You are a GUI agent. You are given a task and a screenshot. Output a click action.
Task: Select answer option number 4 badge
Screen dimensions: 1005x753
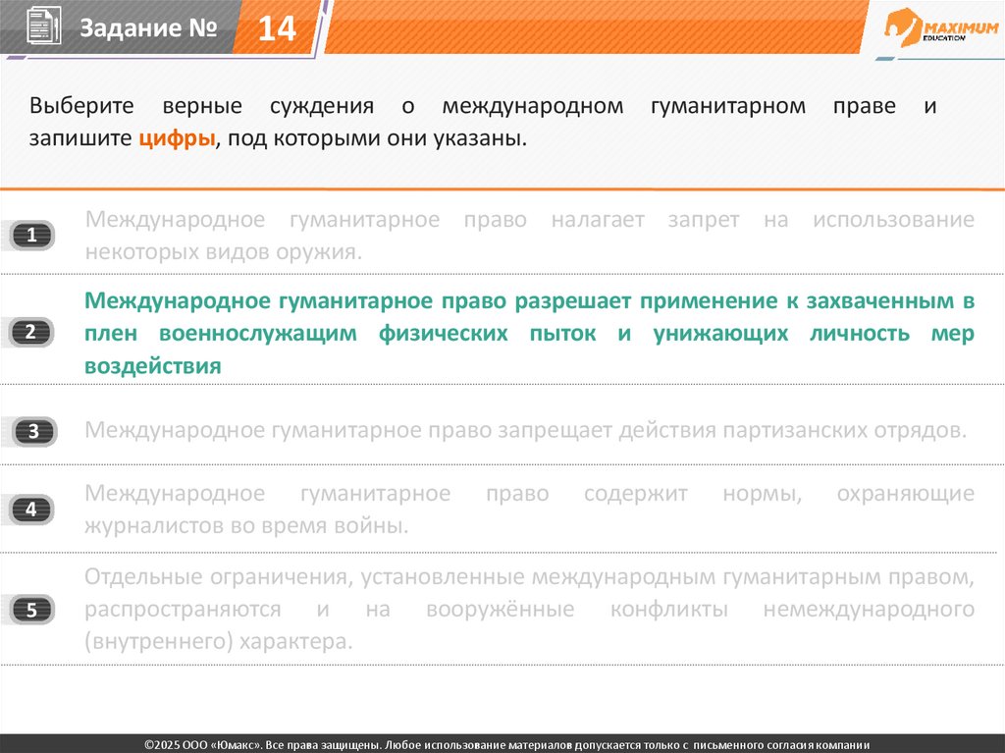tap(31, 510)
